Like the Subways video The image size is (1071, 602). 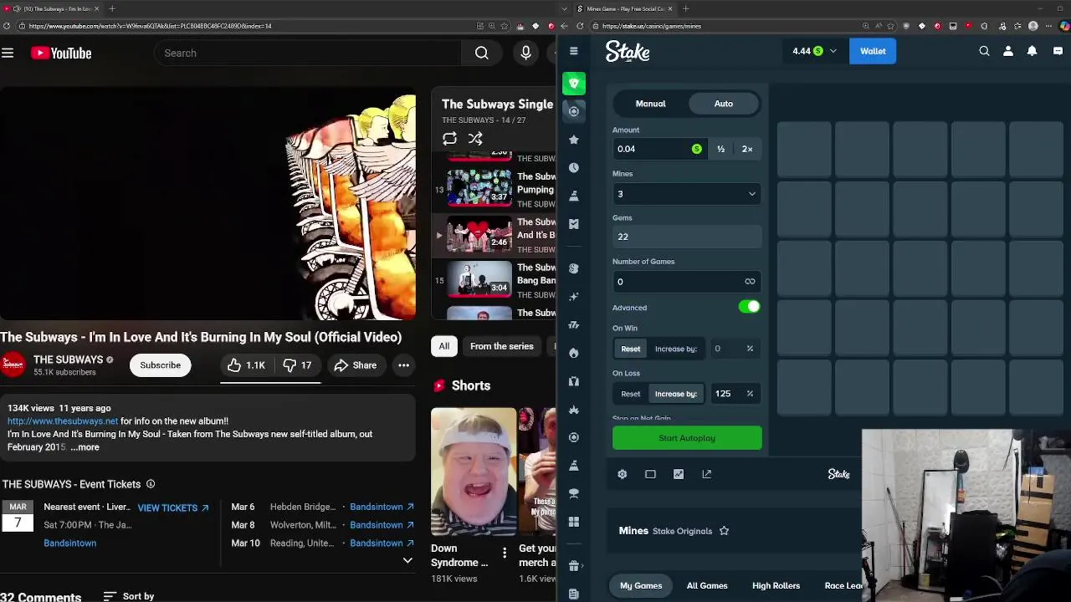pyautogui.click(x=246, y=365)
